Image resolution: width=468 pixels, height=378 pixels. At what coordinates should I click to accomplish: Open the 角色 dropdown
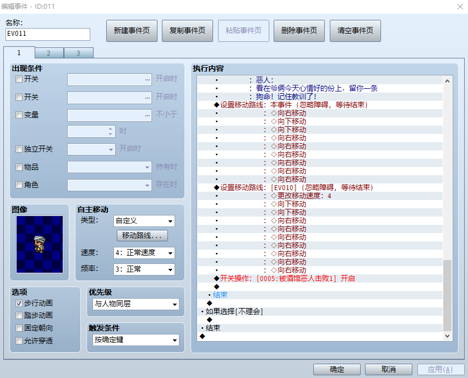pos(110,185)
